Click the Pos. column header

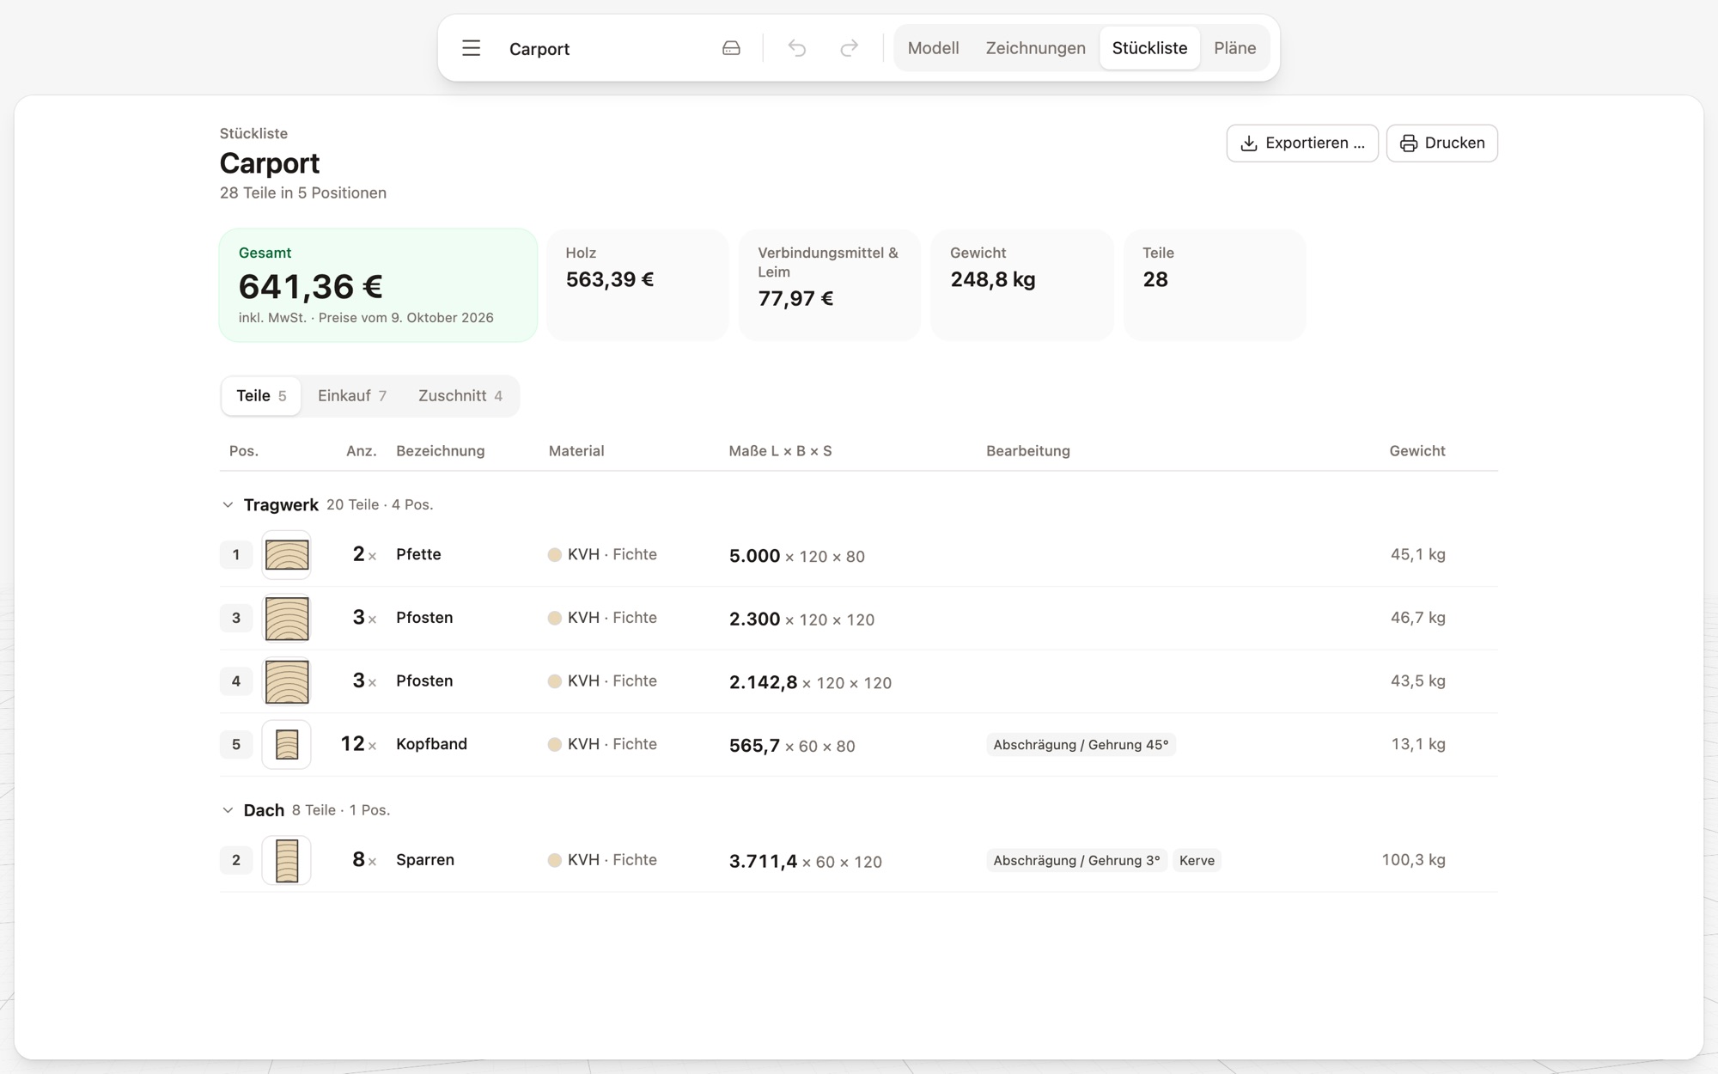(x=244, y=451)
